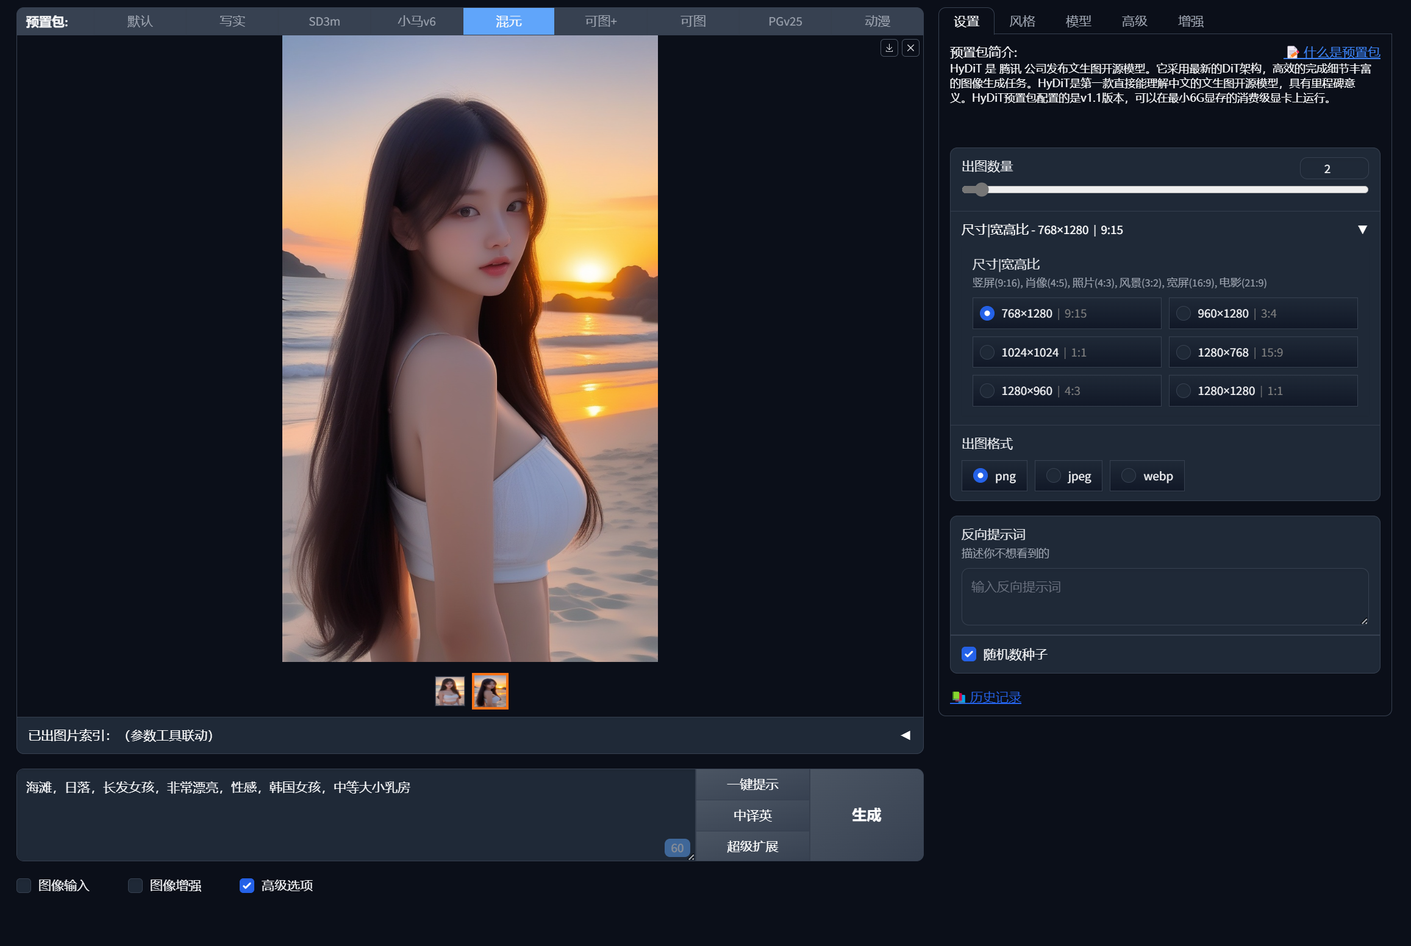
Task: Adjust the 出图数量 slider
Action: pos(981,190)
